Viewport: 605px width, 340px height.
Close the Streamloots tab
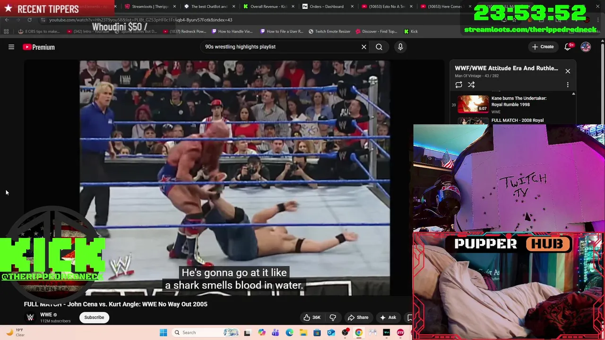tap(175, 7)
